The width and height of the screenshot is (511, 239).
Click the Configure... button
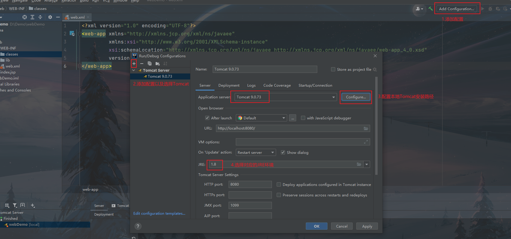(356, 97)
